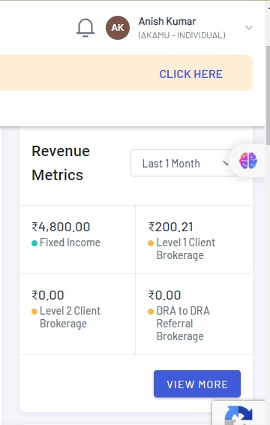Click the green Fixed Income legend dot

click(x=34, y=243)
